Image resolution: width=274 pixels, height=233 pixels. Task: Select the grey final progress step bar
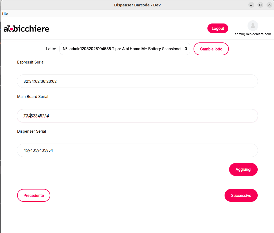click(240, 41)
